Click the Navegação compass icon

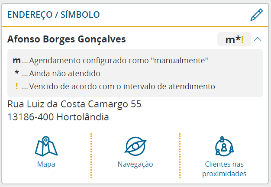click(x=135, y=146)
